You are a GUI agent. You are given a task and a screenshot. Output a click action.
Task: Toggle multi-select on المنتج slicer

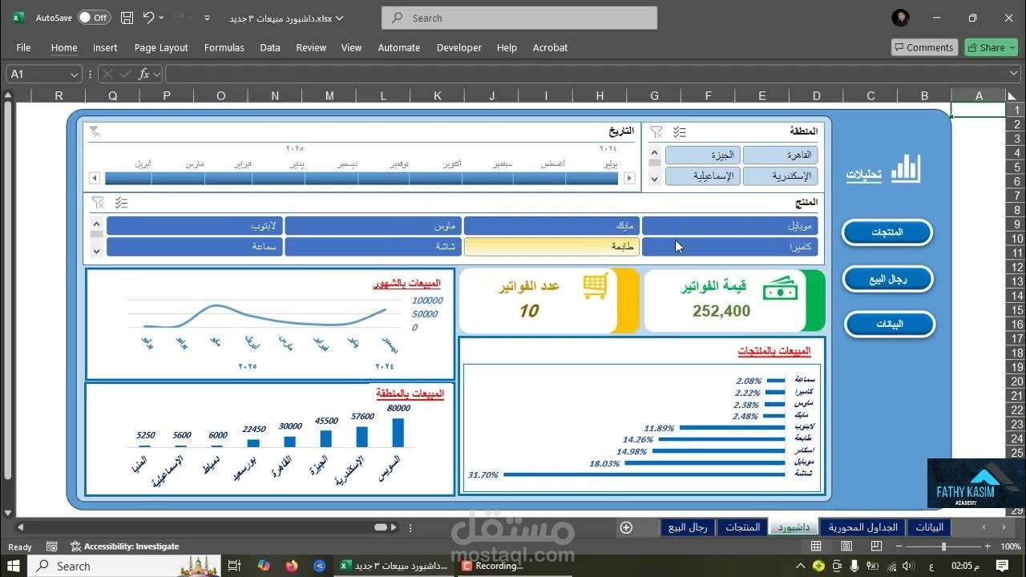(122, 203)
